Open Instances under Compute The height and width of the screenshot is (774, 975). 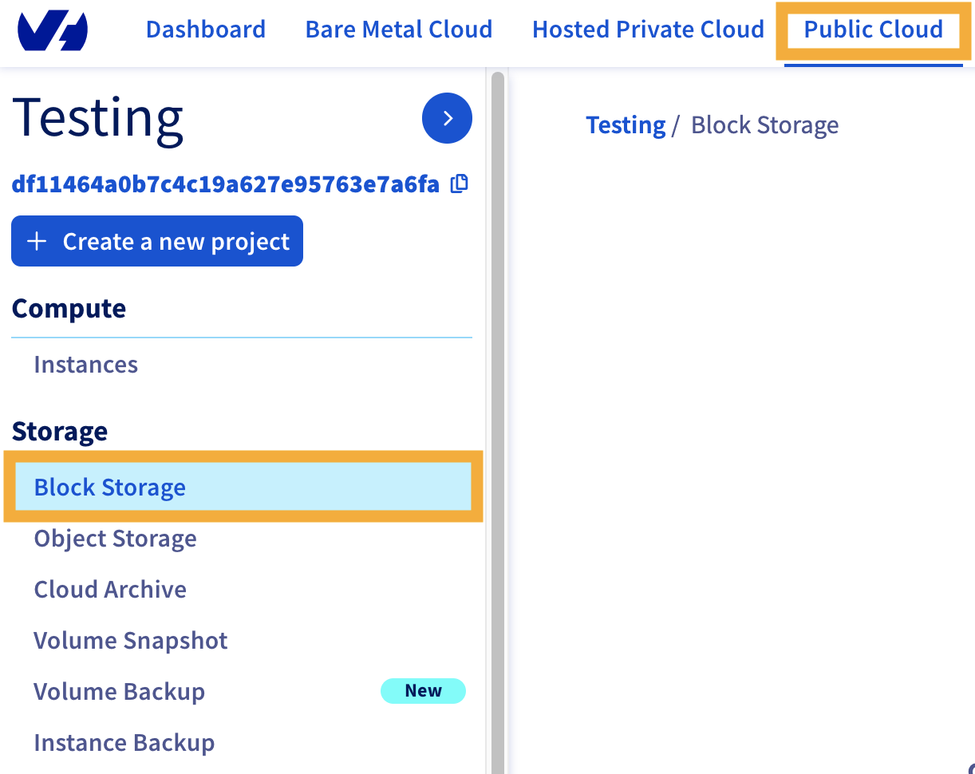86,365
